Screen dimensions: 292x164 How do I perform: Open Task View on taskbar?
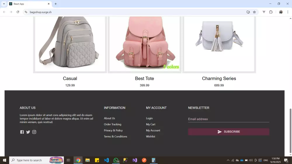pyautogui.click(x=68, y=160)
